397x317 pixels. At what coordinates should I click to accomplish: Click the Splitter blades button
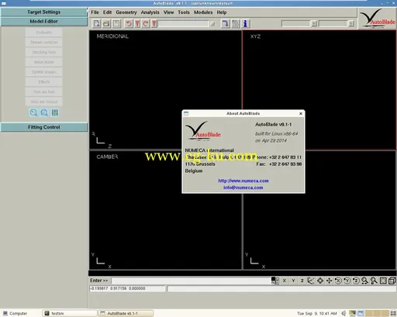click(44, 72)
